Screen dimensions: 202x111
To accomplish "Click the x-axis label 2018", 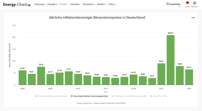I will pyautogui.click(x=133, y=89).
